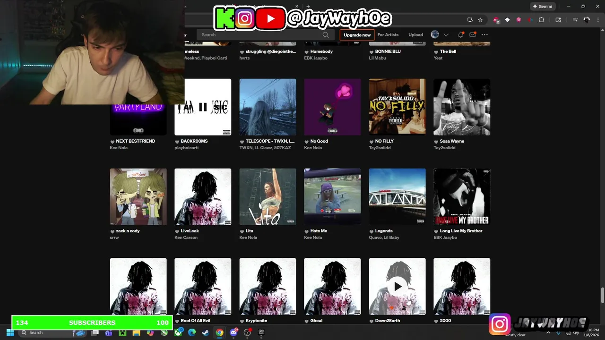The width and height of the screenshot is (605, 340).
Task: Toggle the heart beside BACKR00MS
Action: (x=177, y=141)
